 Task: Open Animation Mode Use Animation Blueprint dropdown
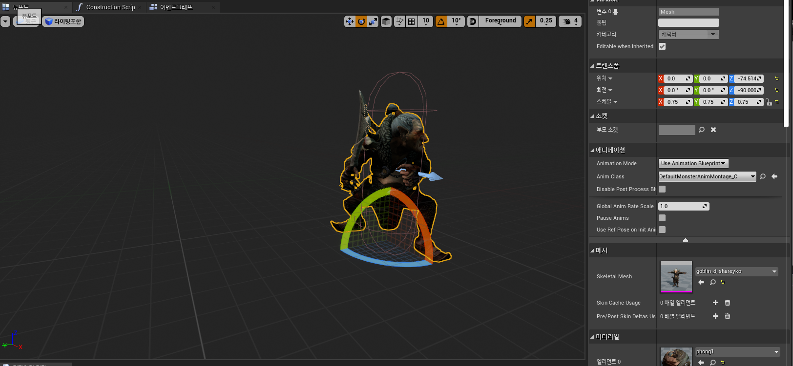pyautogui.click(x=693, y=163)
